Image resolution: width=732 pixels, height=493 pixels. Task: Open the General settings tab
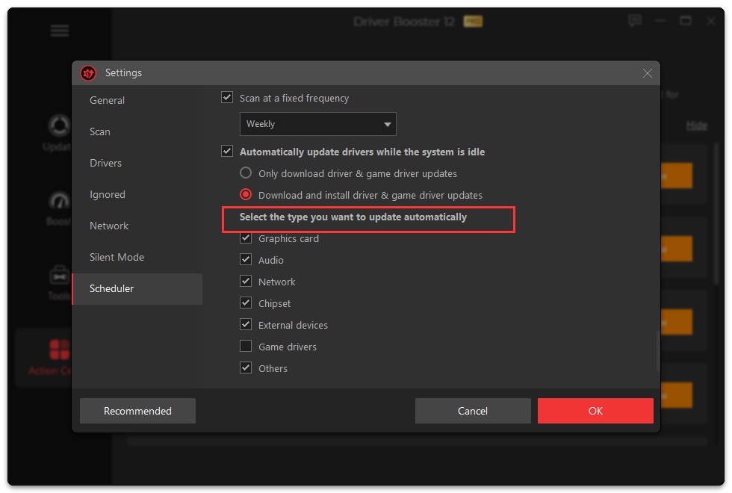coord(137,100)
